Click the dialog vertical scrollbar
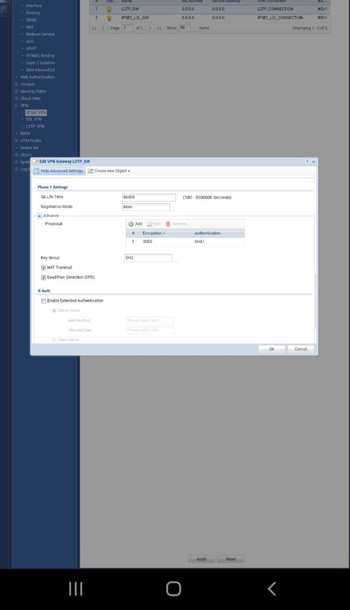The height and width of the screenshot is (610, 350). pos(315,301)
